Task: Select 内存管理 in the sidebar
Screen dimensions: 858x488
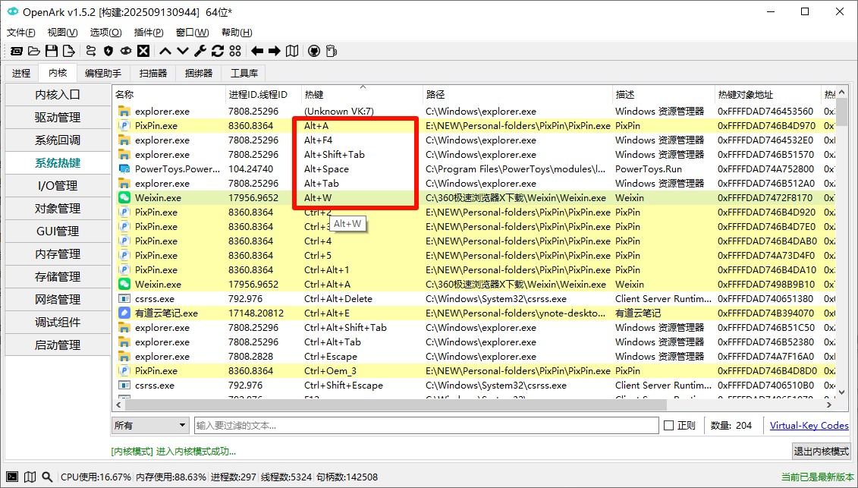Action: (x=58, y=254)
